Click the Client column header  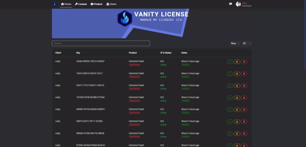(58, 53)
